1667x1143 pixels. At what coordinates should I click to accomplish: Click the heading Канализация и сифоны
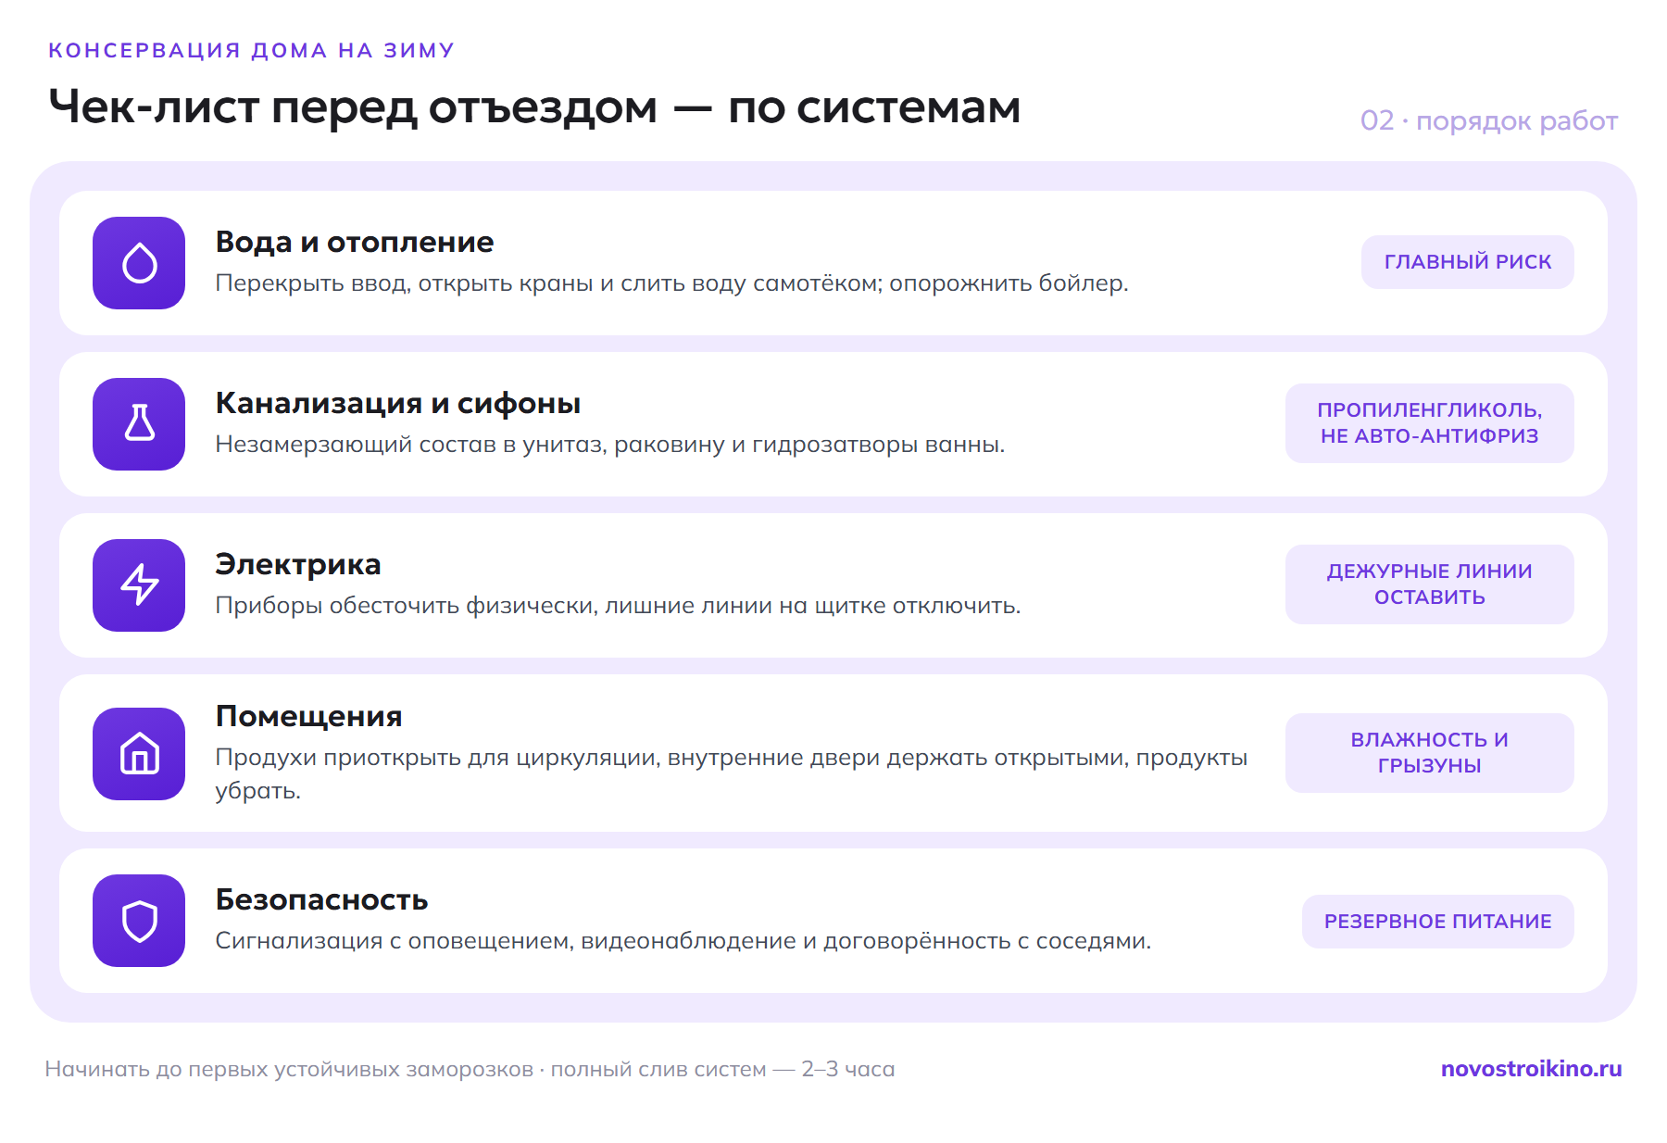tap(398, 403)
